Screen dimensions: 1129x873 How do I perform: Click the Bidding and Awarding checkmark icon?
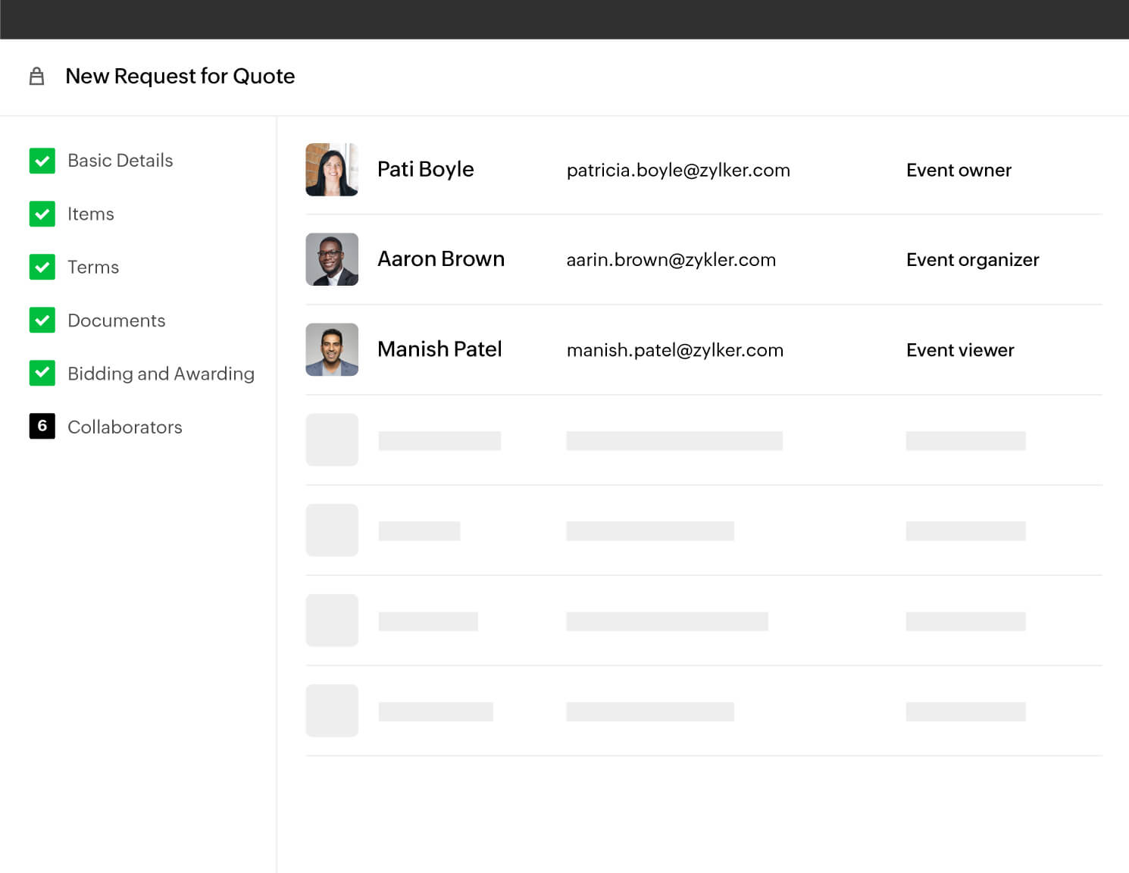point(42,373)
